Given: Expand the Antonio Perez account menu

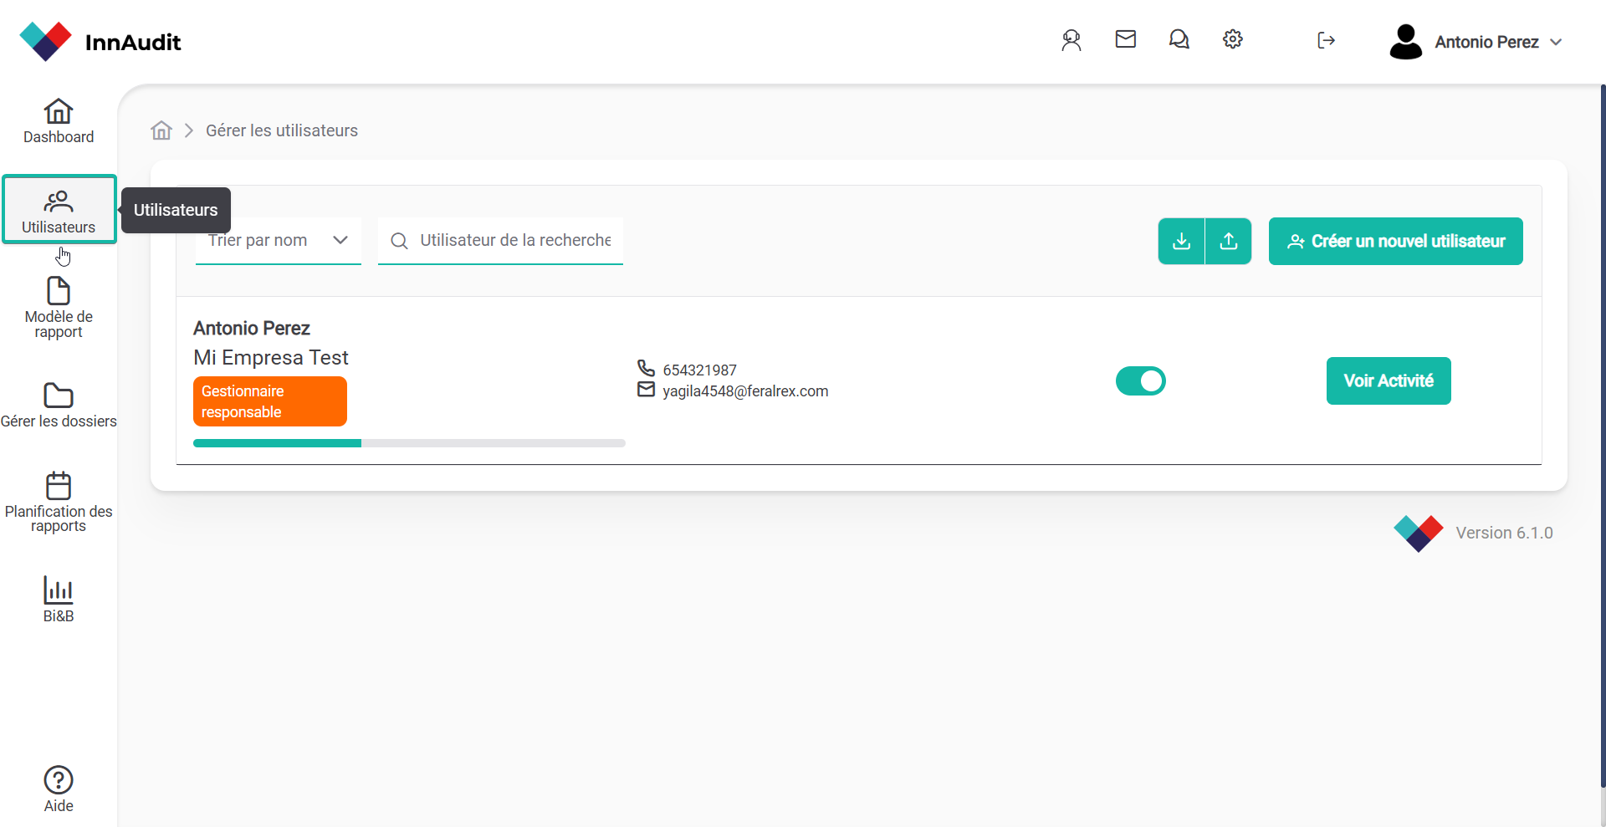Looking at the screenshot, I should pyautogui.click(x=1476, y=42).
